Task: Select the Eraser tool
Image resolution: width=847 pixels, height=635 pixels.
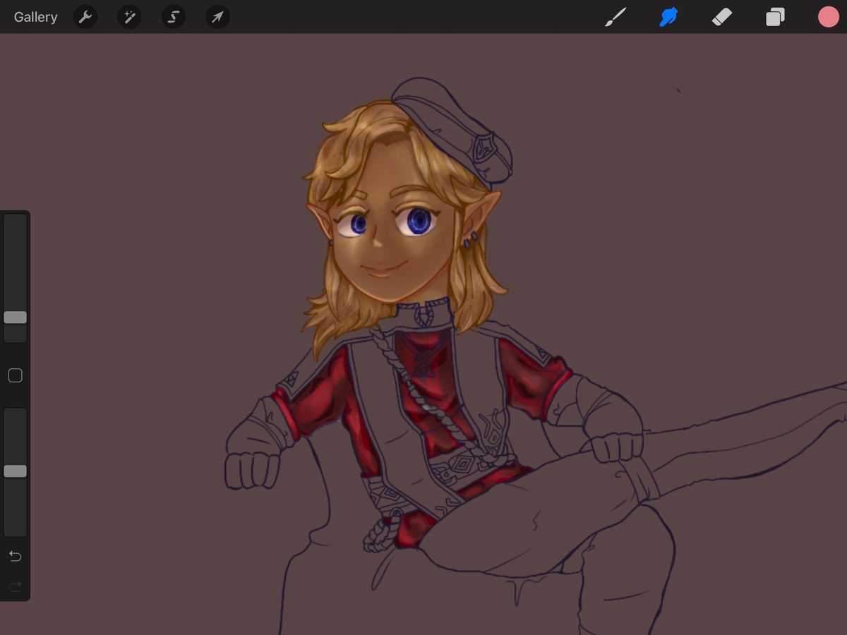Action: tap(722, 17)
